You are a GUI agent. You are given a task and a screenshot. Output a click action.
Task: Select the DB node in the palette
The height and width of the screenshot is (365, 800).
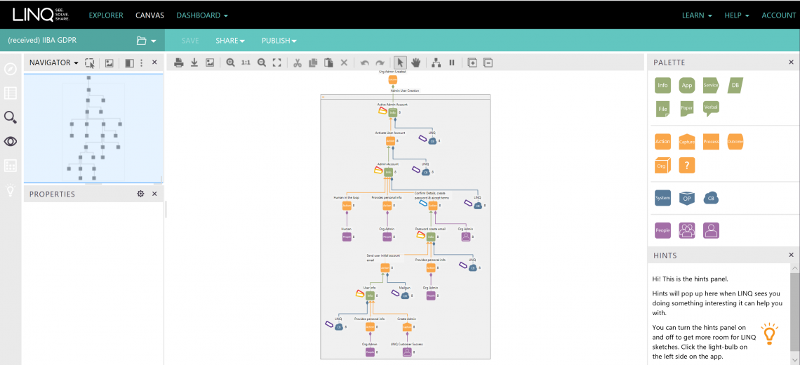(x=735, y=85)
